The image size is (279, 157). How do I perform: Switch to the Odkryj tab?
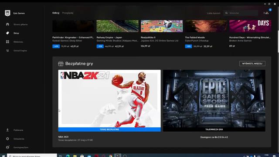click(x=56, y=13)
